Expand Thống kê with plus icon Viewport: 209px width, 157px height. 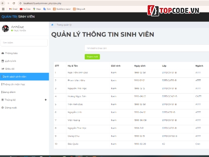[x=46, y=100]
